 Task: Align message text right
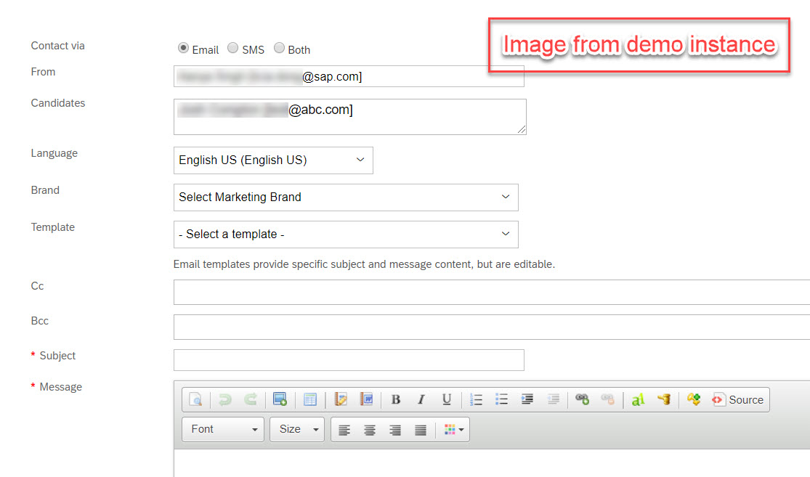point(395,430)
